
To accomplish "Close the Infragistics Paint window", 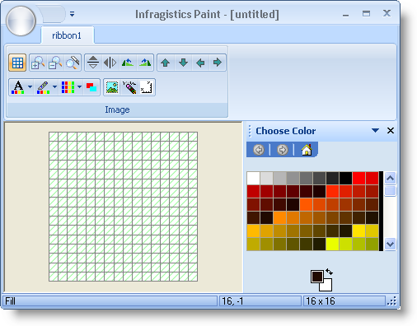I will pos(387,13).
